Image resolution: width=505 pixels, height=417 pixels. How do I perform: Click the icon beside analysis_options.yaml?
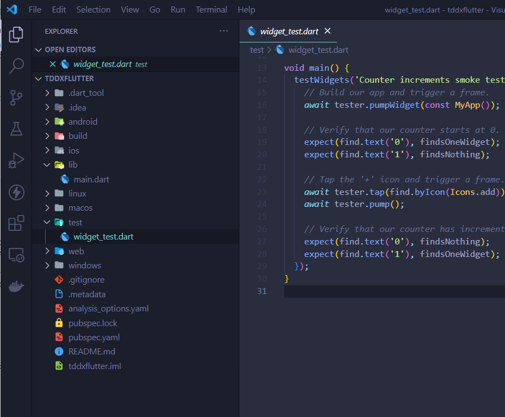(59, 309)
